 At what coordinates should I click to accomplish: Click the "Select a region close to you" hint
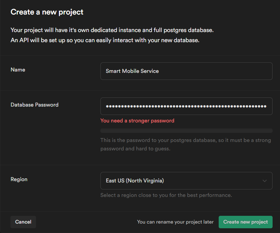pyautogui.click(x=166, y=195)
